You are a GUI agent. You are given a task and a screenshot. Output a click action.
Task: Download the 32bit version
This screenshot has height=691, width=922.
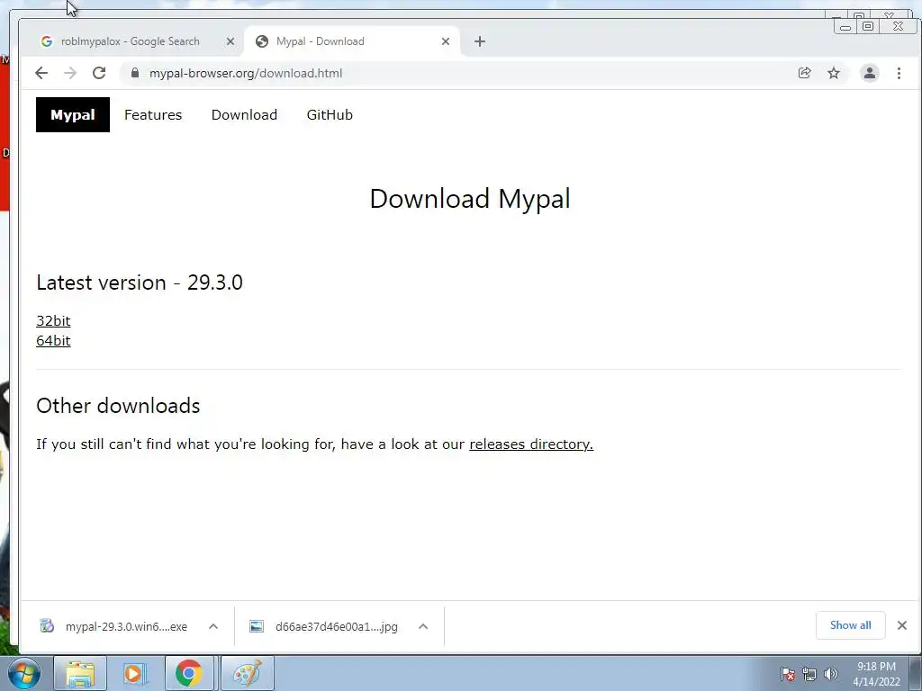point(53,321)
